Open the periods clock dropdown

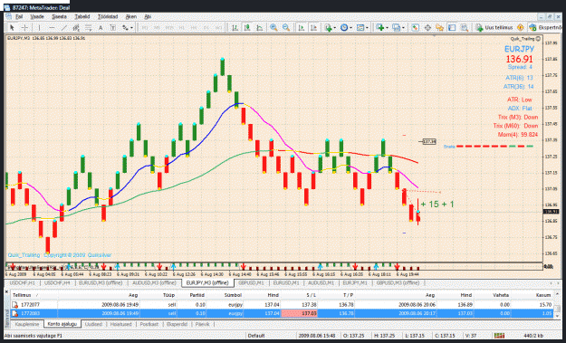(x=345, y=27)
